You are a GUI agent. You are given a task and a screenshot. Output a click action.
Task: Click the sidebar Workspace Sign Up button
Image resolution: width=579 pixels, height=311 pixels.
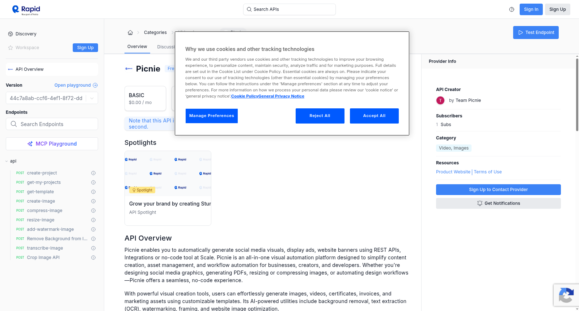[85, 48]
